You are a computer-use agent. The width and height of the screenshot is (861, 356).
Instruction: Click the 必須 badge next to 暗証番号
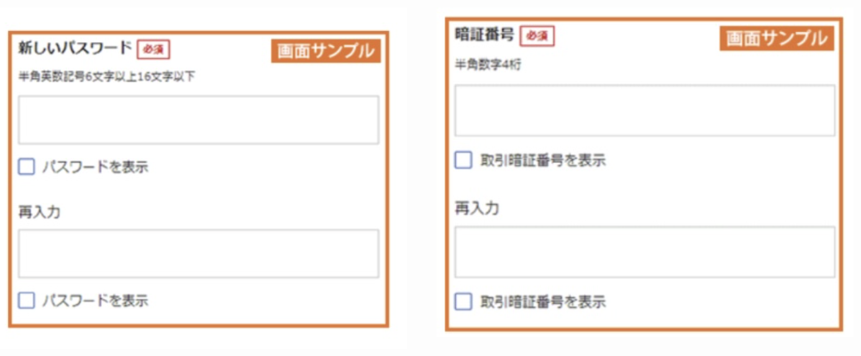click(x=537, y=36)
